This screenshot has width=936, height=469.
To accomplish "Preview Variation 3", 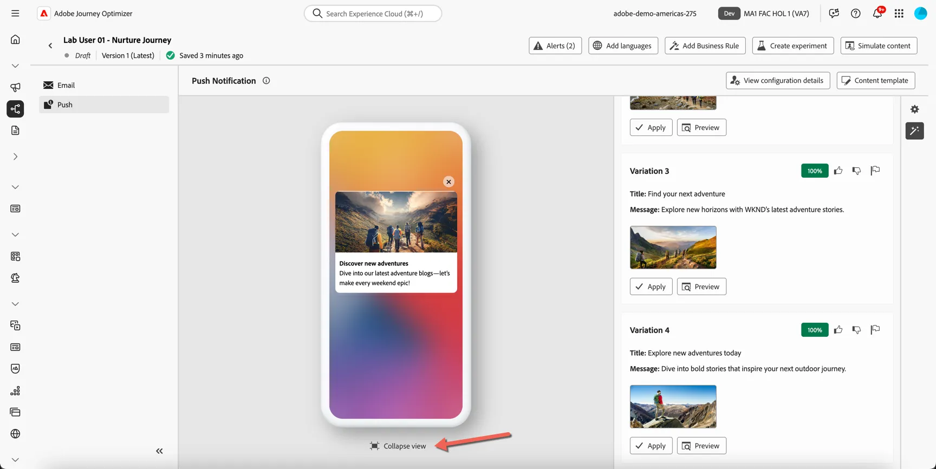I will pyautogui.click(x=701, y=286).
